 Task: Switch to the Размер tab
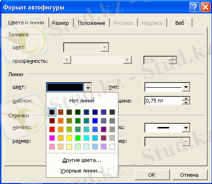61,23
